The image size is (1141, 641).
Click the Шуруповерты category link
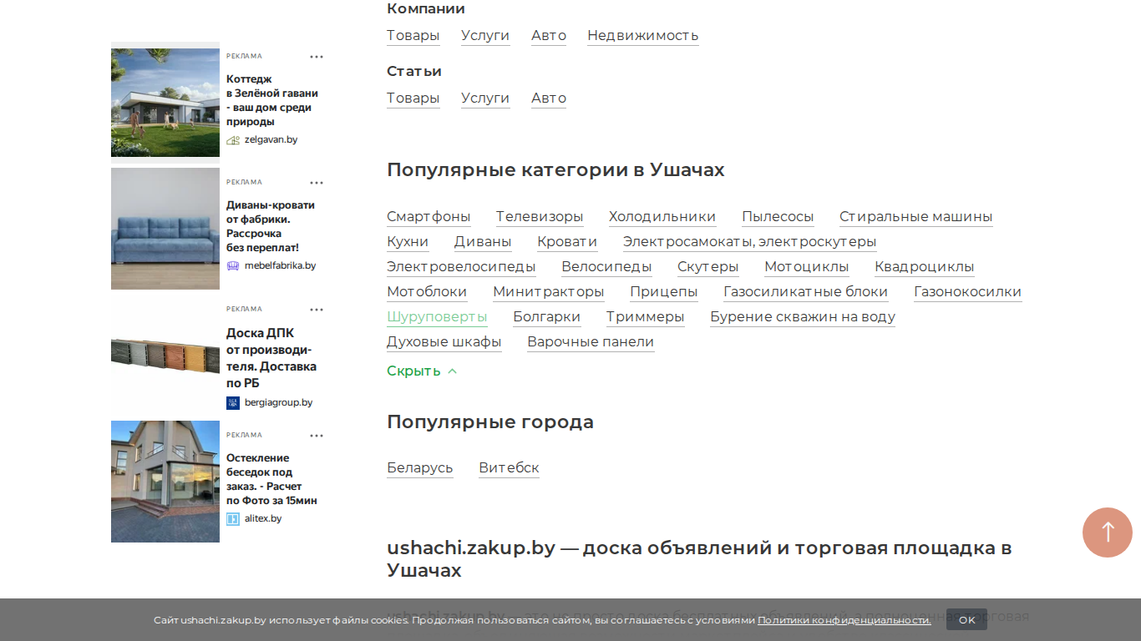[x=437, y=317]
